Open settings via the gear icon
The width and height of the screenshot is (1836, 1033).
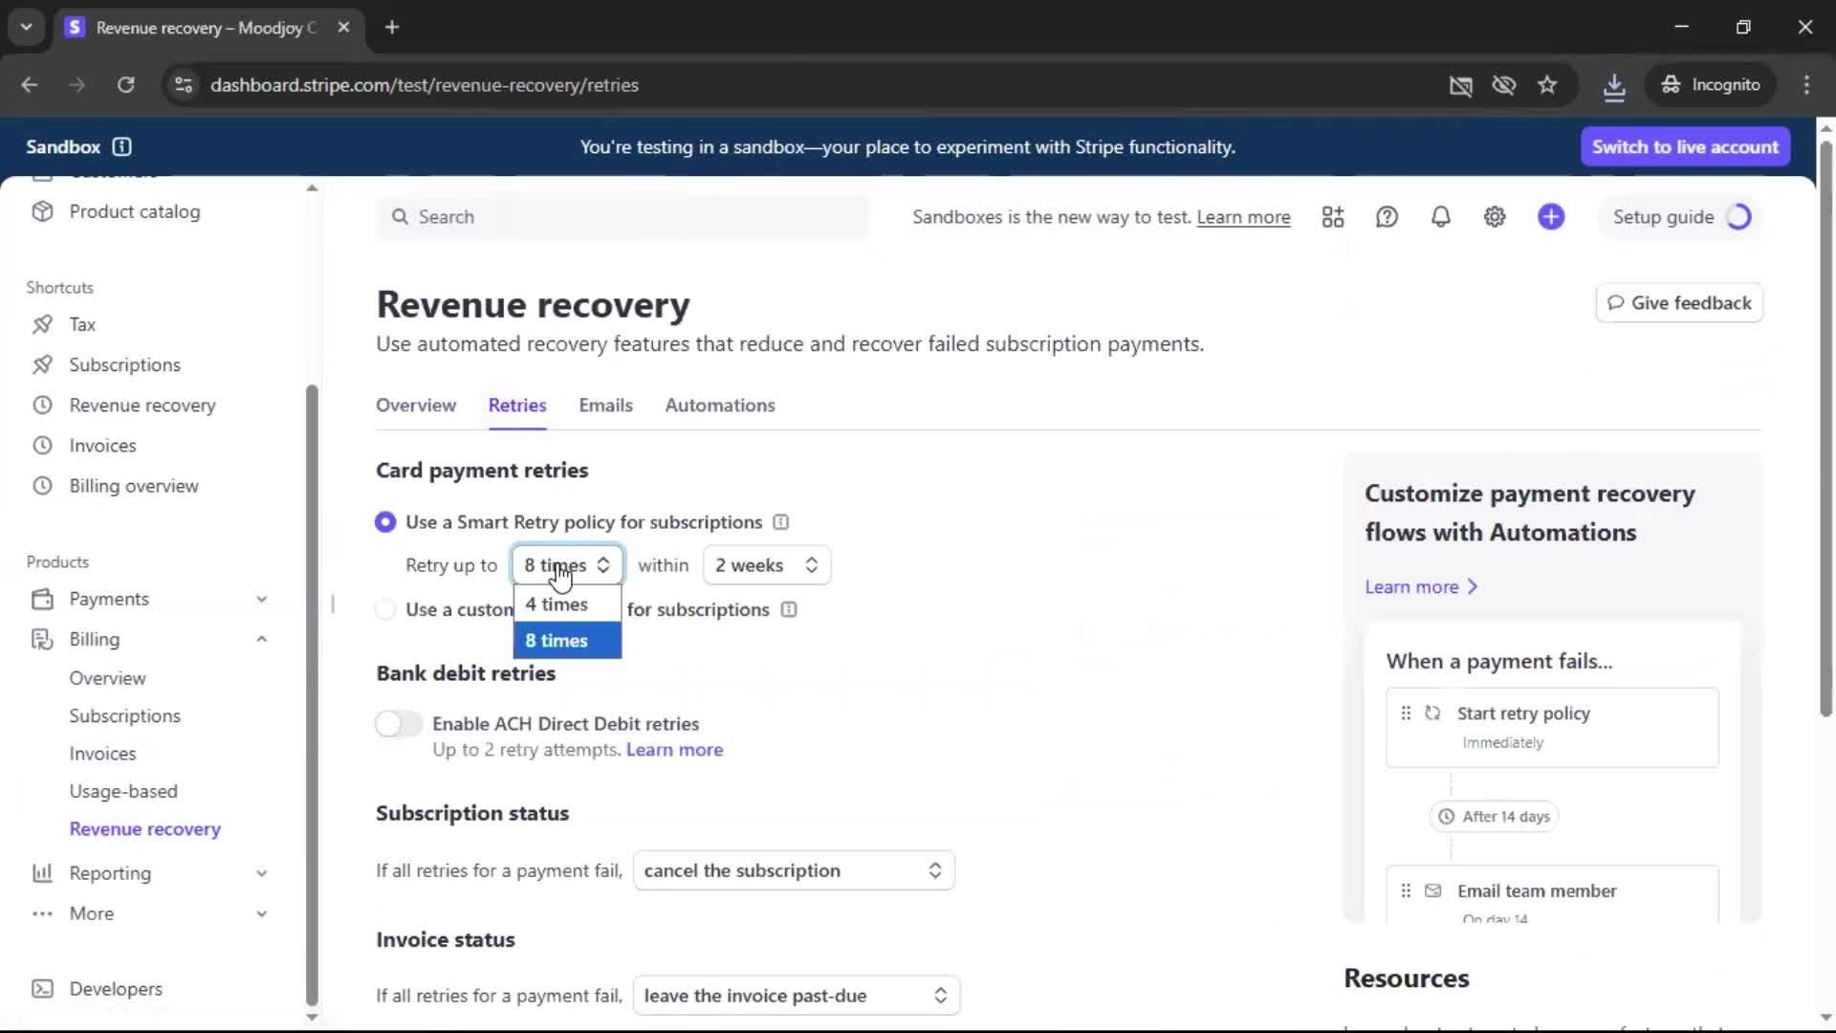[1495, 217]
